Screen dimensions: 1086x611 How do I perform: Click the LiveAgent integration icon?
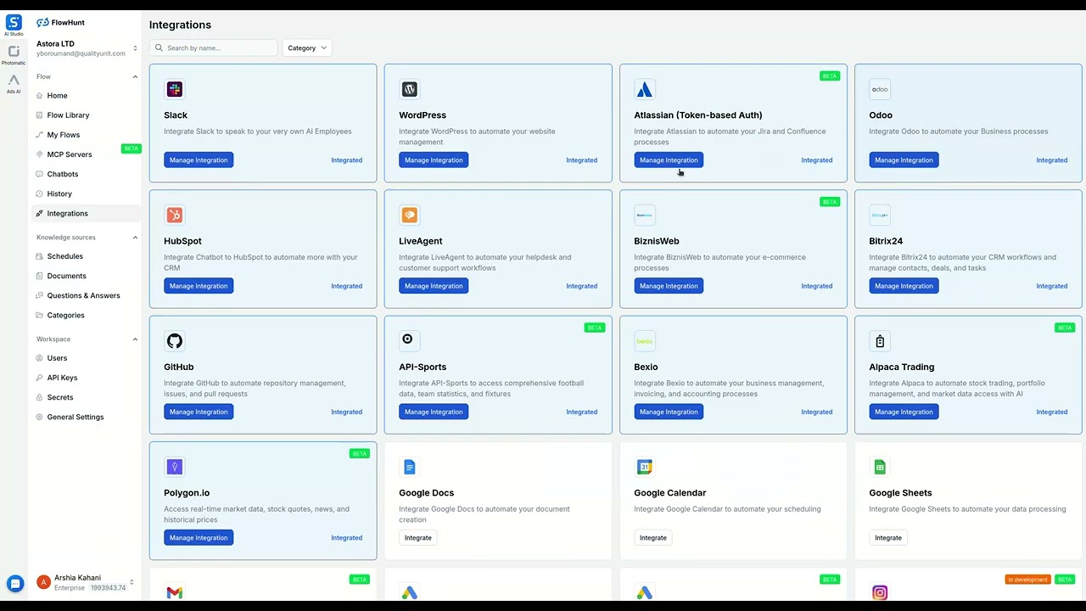coord(410,215)
